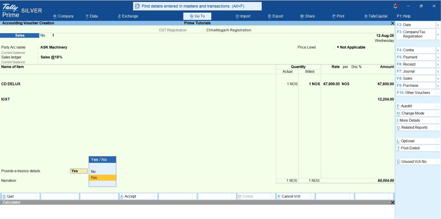Click party name ASK Machinery
441x219 pixels.
click(54, 47)
